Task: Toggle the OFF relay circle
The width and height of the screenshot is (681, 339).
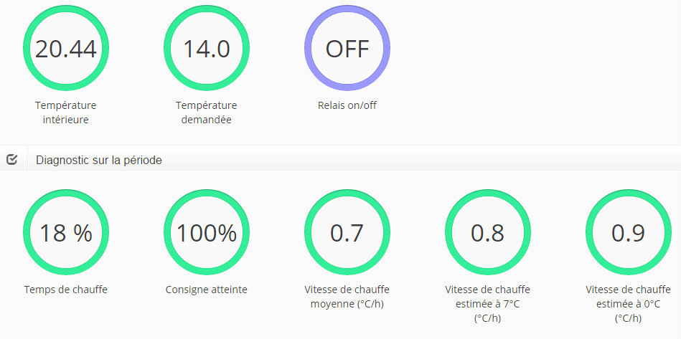Action: tap(347, 48)
